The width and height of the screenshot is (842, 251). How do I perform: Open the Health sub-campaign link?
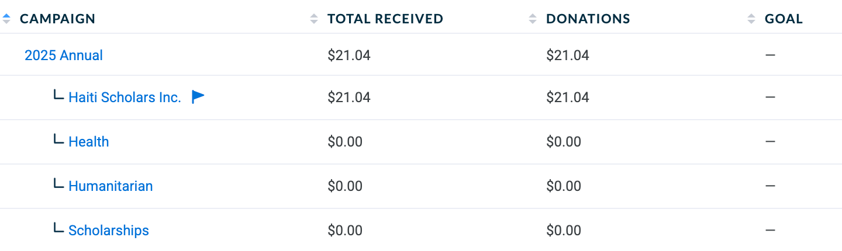pyautogui.click(x=89, y=142)
